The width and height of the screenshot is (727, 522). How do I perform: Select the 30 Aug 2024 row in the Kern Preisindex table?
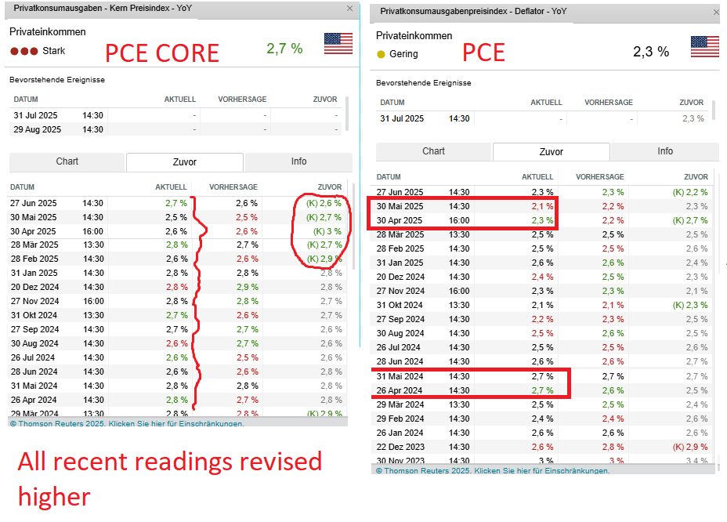tap(178, 343)
